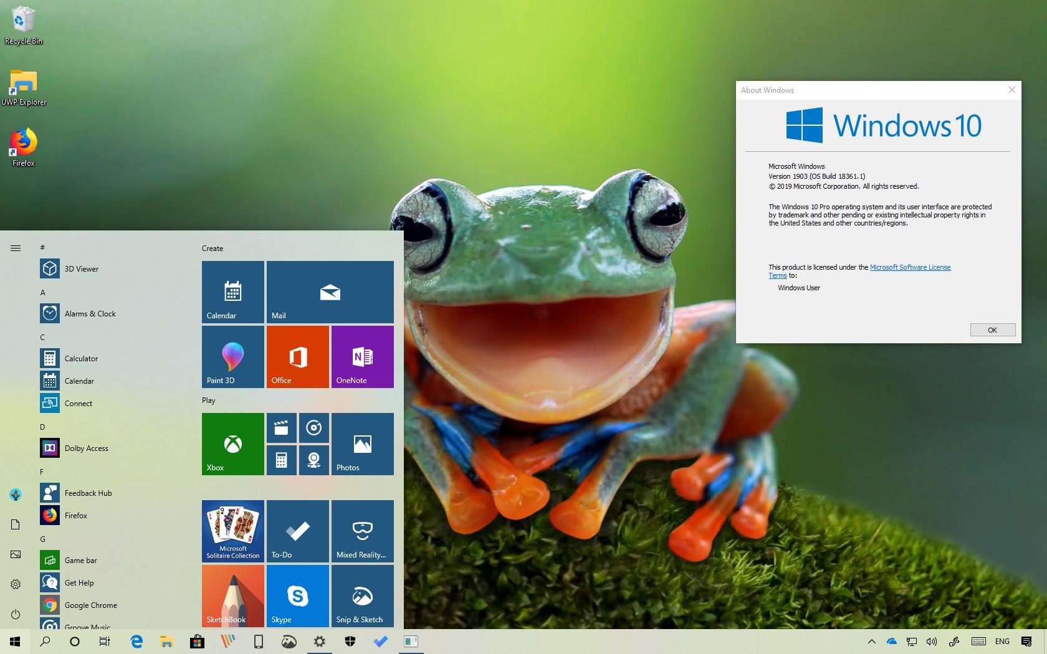Expand the hidden icons in system tray
Screen dimensions: 1047x654
point(872,642)
